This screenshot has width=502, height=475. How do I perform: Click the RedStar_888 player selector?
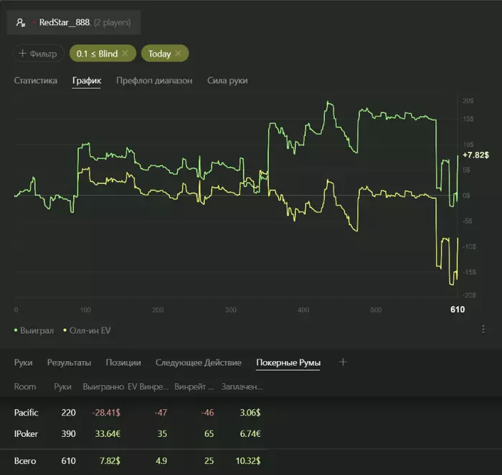74,23
